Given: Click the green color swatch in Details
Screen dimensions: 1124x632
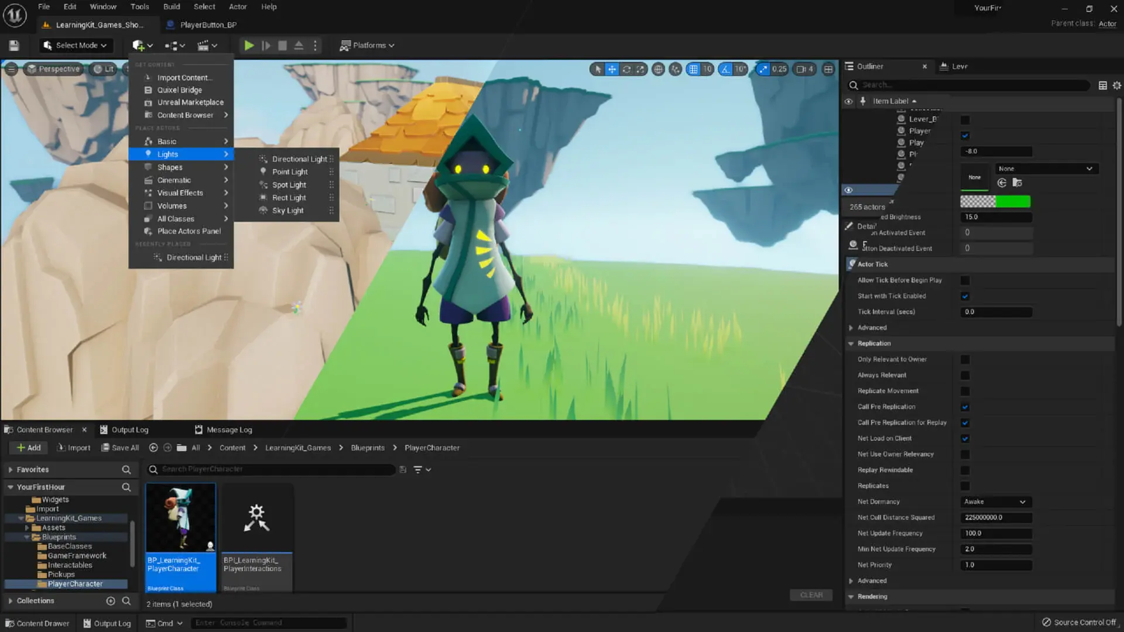Looking at the screenshot, I should pos(1013,201).
